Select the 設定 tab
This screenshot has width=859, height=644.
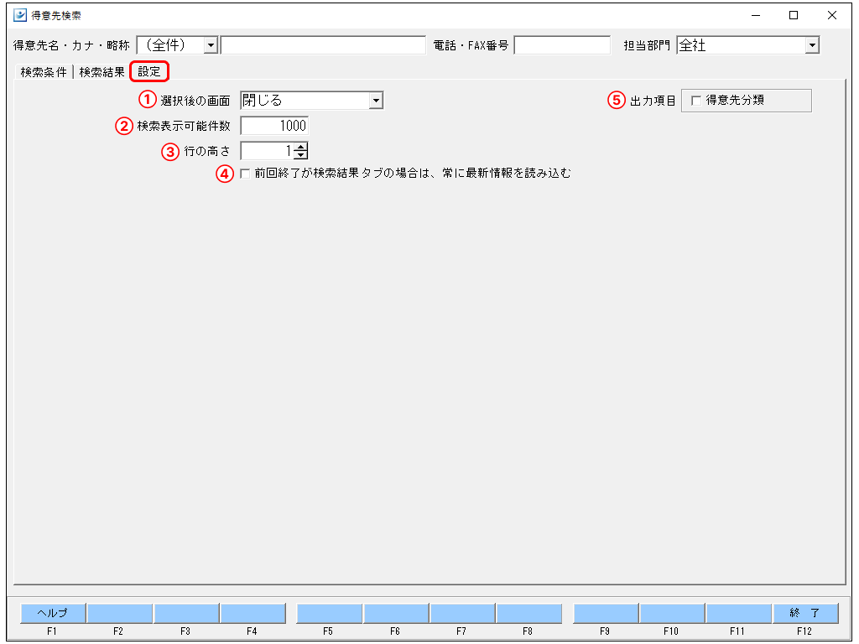tap(149, 72)
